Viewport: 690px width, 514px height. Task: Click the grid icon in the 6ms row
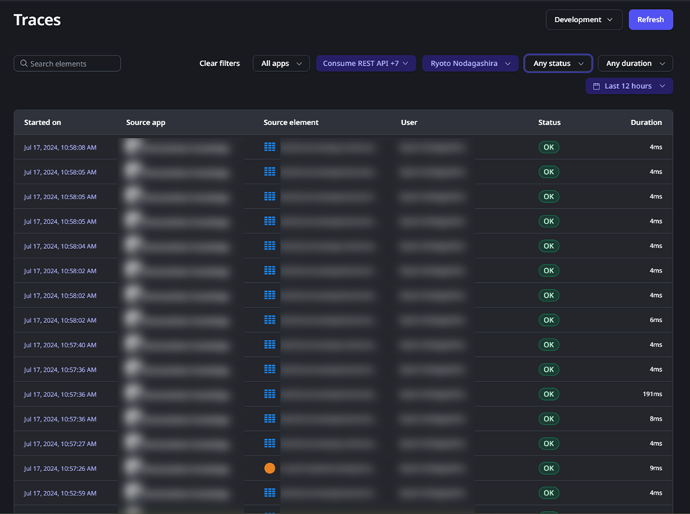tap(269, 320)
